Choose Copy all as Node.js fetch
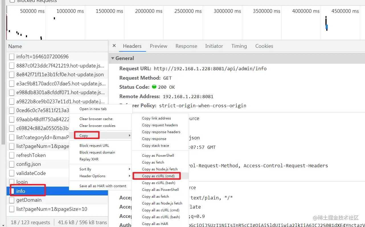Viewport: 365px width, 227px height. pos(160,203)
